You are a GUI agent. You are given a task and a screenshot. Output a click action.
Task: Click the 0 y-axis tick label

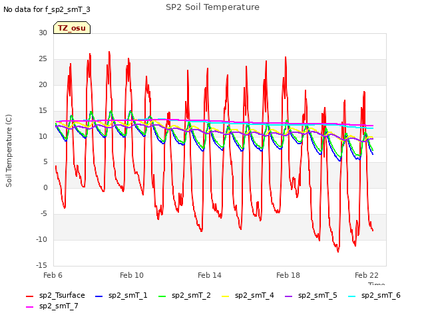pos(45,187)
